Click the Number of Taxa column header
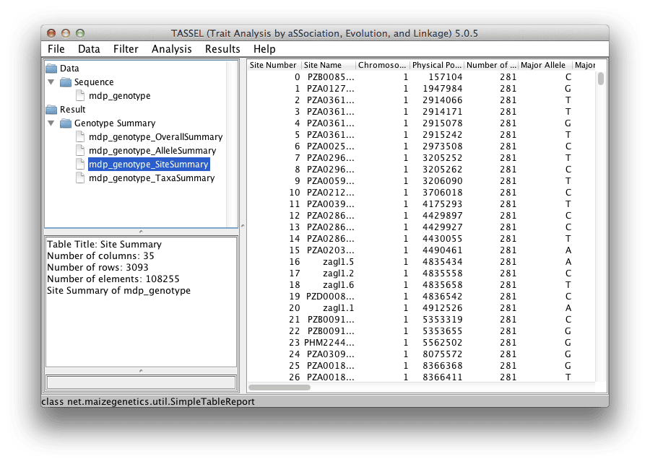The width and height of the screenshot is (650, 464). [x=491, y=65]
